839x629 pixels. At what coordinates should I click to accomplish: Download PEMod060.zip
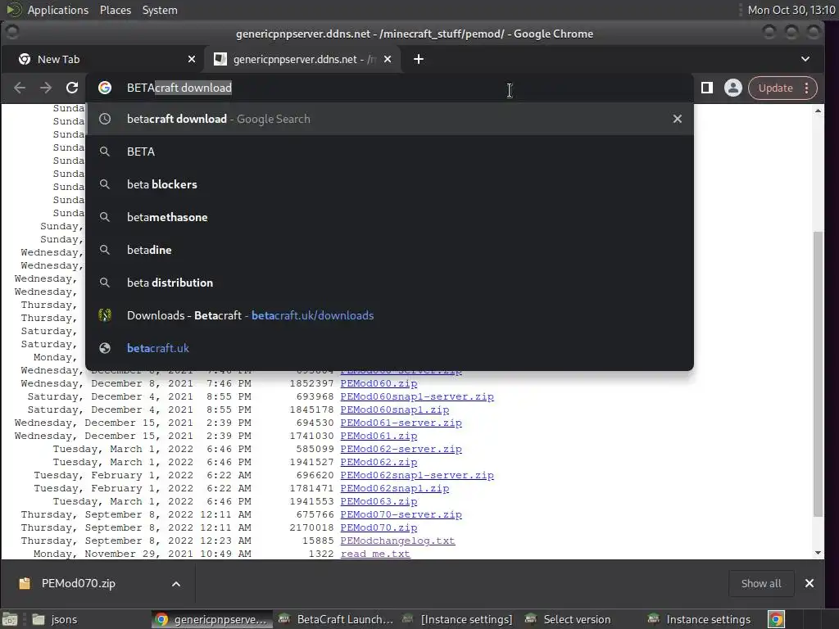[379, 383]
